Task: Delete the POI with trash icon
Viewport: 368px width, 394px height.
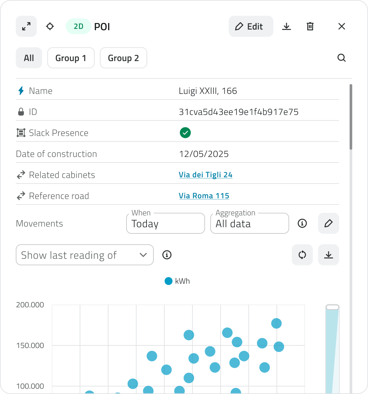Action: (x=310, y=26)
